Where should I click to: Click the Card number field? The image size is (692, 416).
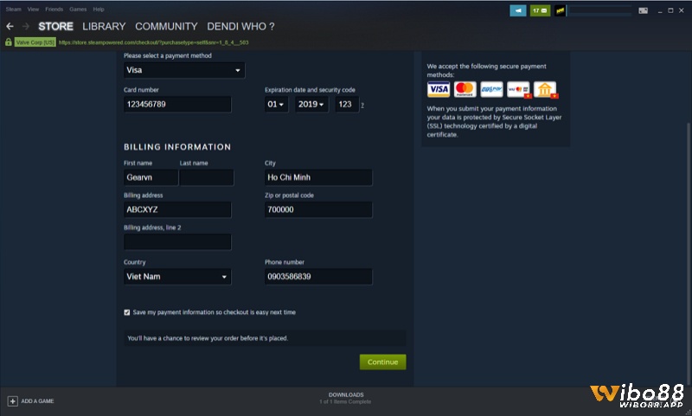pyautogui.click(x=177, y=105)
